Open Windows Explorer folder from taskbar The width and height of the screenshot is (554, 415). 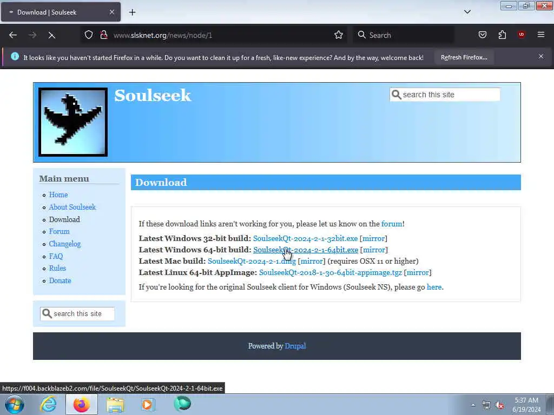pos(116,404)
